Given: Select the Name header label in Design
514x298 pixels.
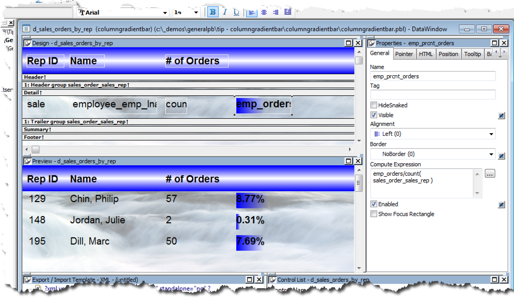Looking at the screenshot, I should click(x=87, y=61).
